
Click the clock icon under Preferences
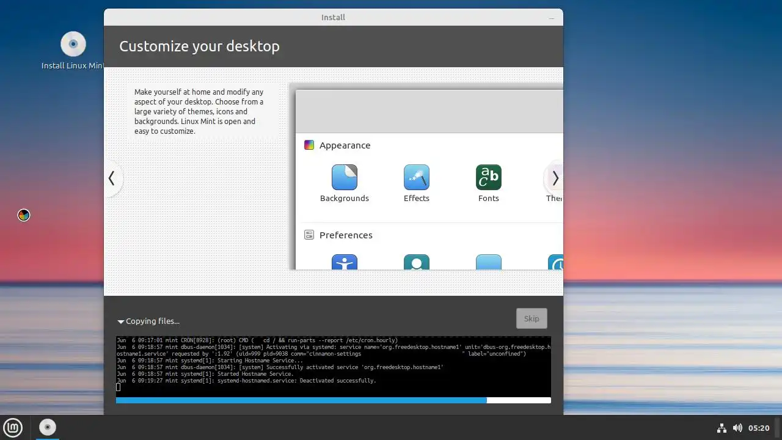click(555, 262)
